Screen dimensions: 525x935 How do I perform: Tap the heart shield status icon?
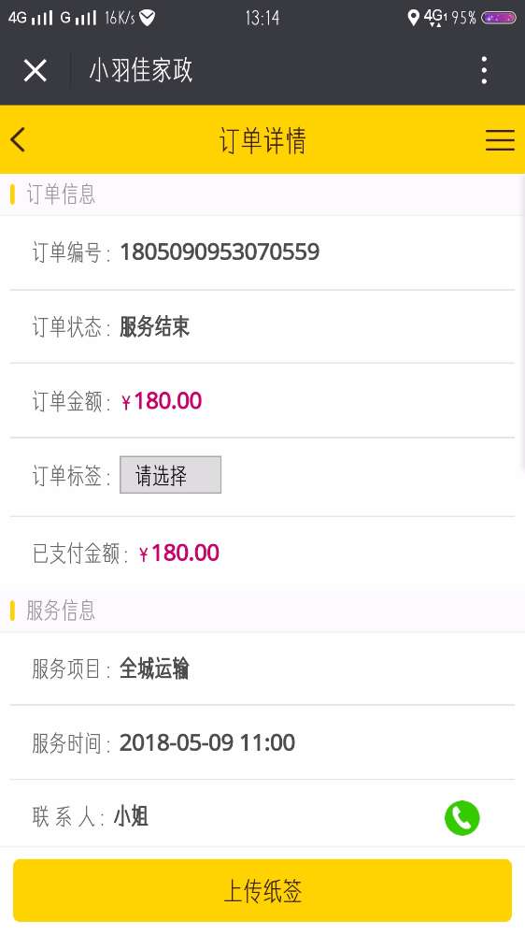(x=148, y=18)
